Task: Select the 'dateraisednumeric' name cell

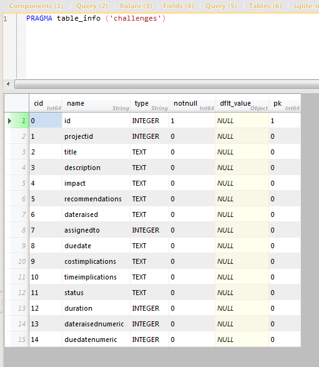Action: coord(96,324)
